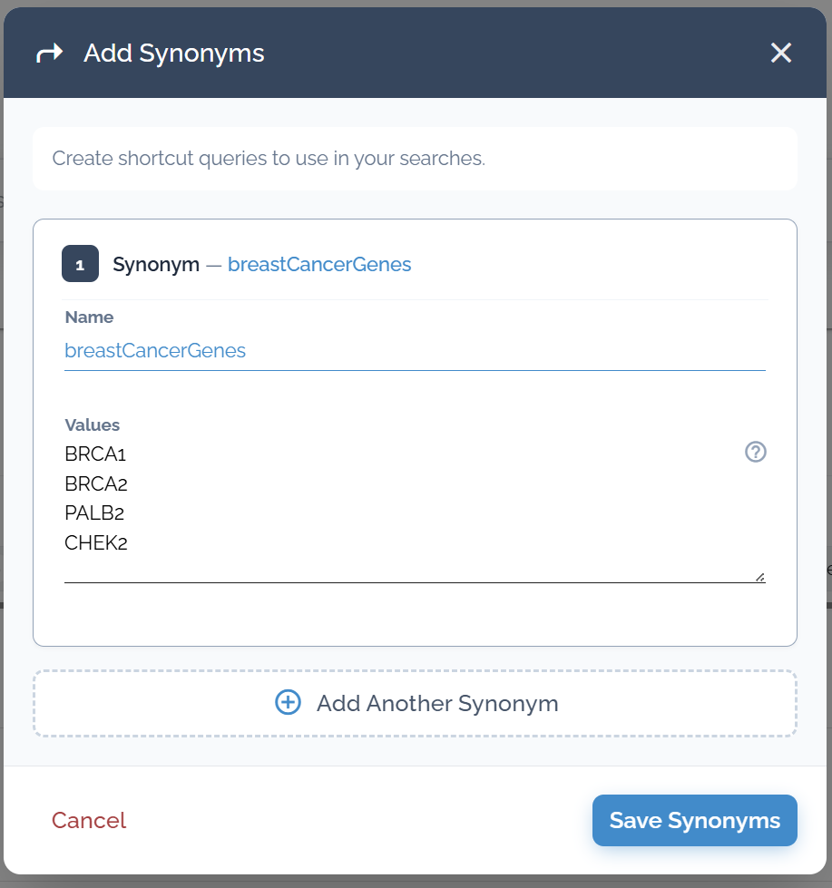Image resolution: width=832 pixels, height=888 pixels.
Task: Click the forward arrow icon in the header
Action: tap(50, 54)
